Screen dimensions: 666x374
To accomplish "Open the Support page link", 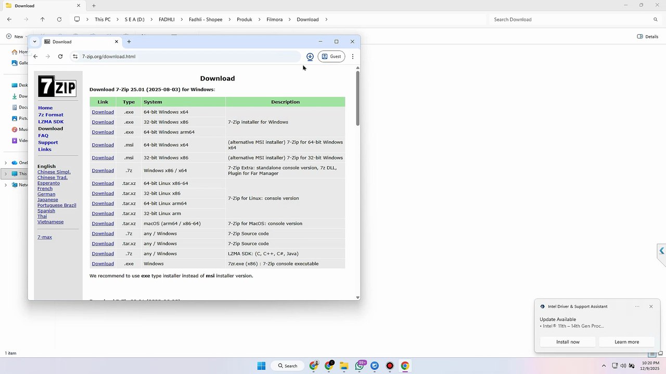I will pos(48,142).
